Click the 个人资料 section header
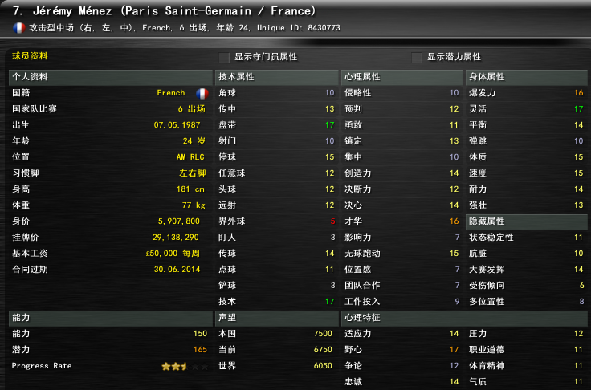Viewport: 591px width, 390px height. (x=111, y=77)
